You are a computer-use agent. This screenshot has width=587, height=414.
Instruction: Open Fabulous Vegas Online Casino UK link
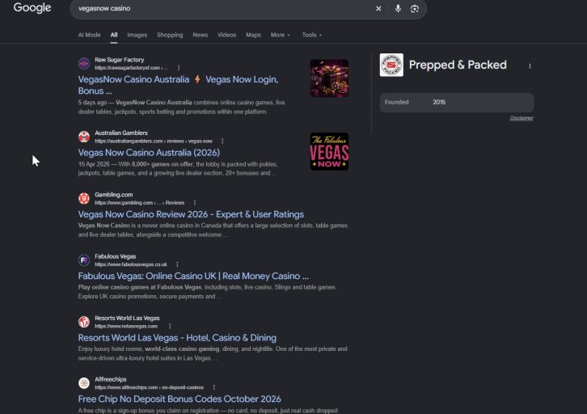coord(193,277)
